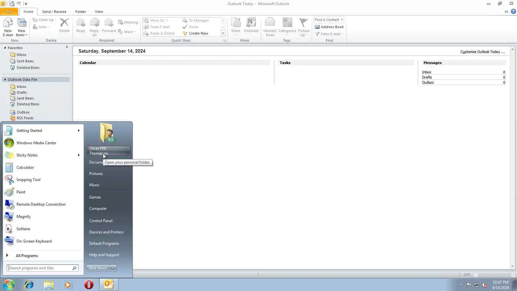
Task: Collapse the Outlook Data File tree
Action: [x=5, y=80]
